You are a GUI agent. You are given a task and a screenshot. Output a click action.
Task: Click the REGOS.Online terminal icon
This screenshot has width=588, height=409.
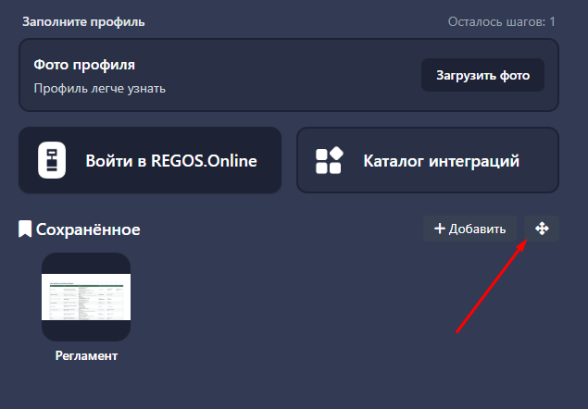pyautogui.click(x=52, y=161)
